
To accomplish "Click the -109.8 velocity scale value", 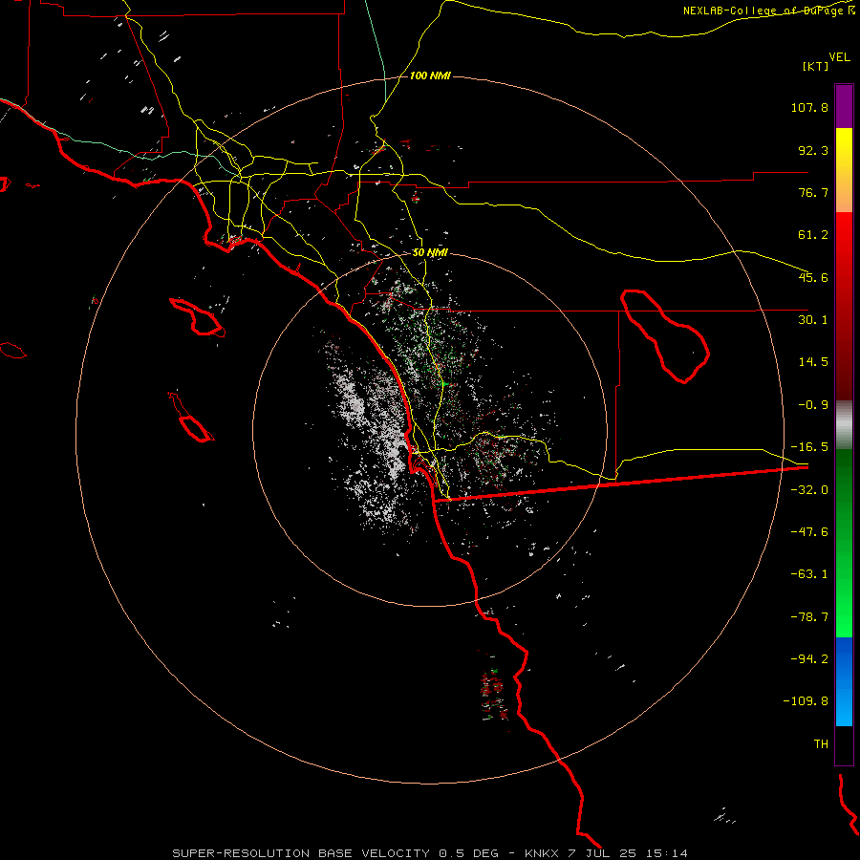I will [806, 701].
